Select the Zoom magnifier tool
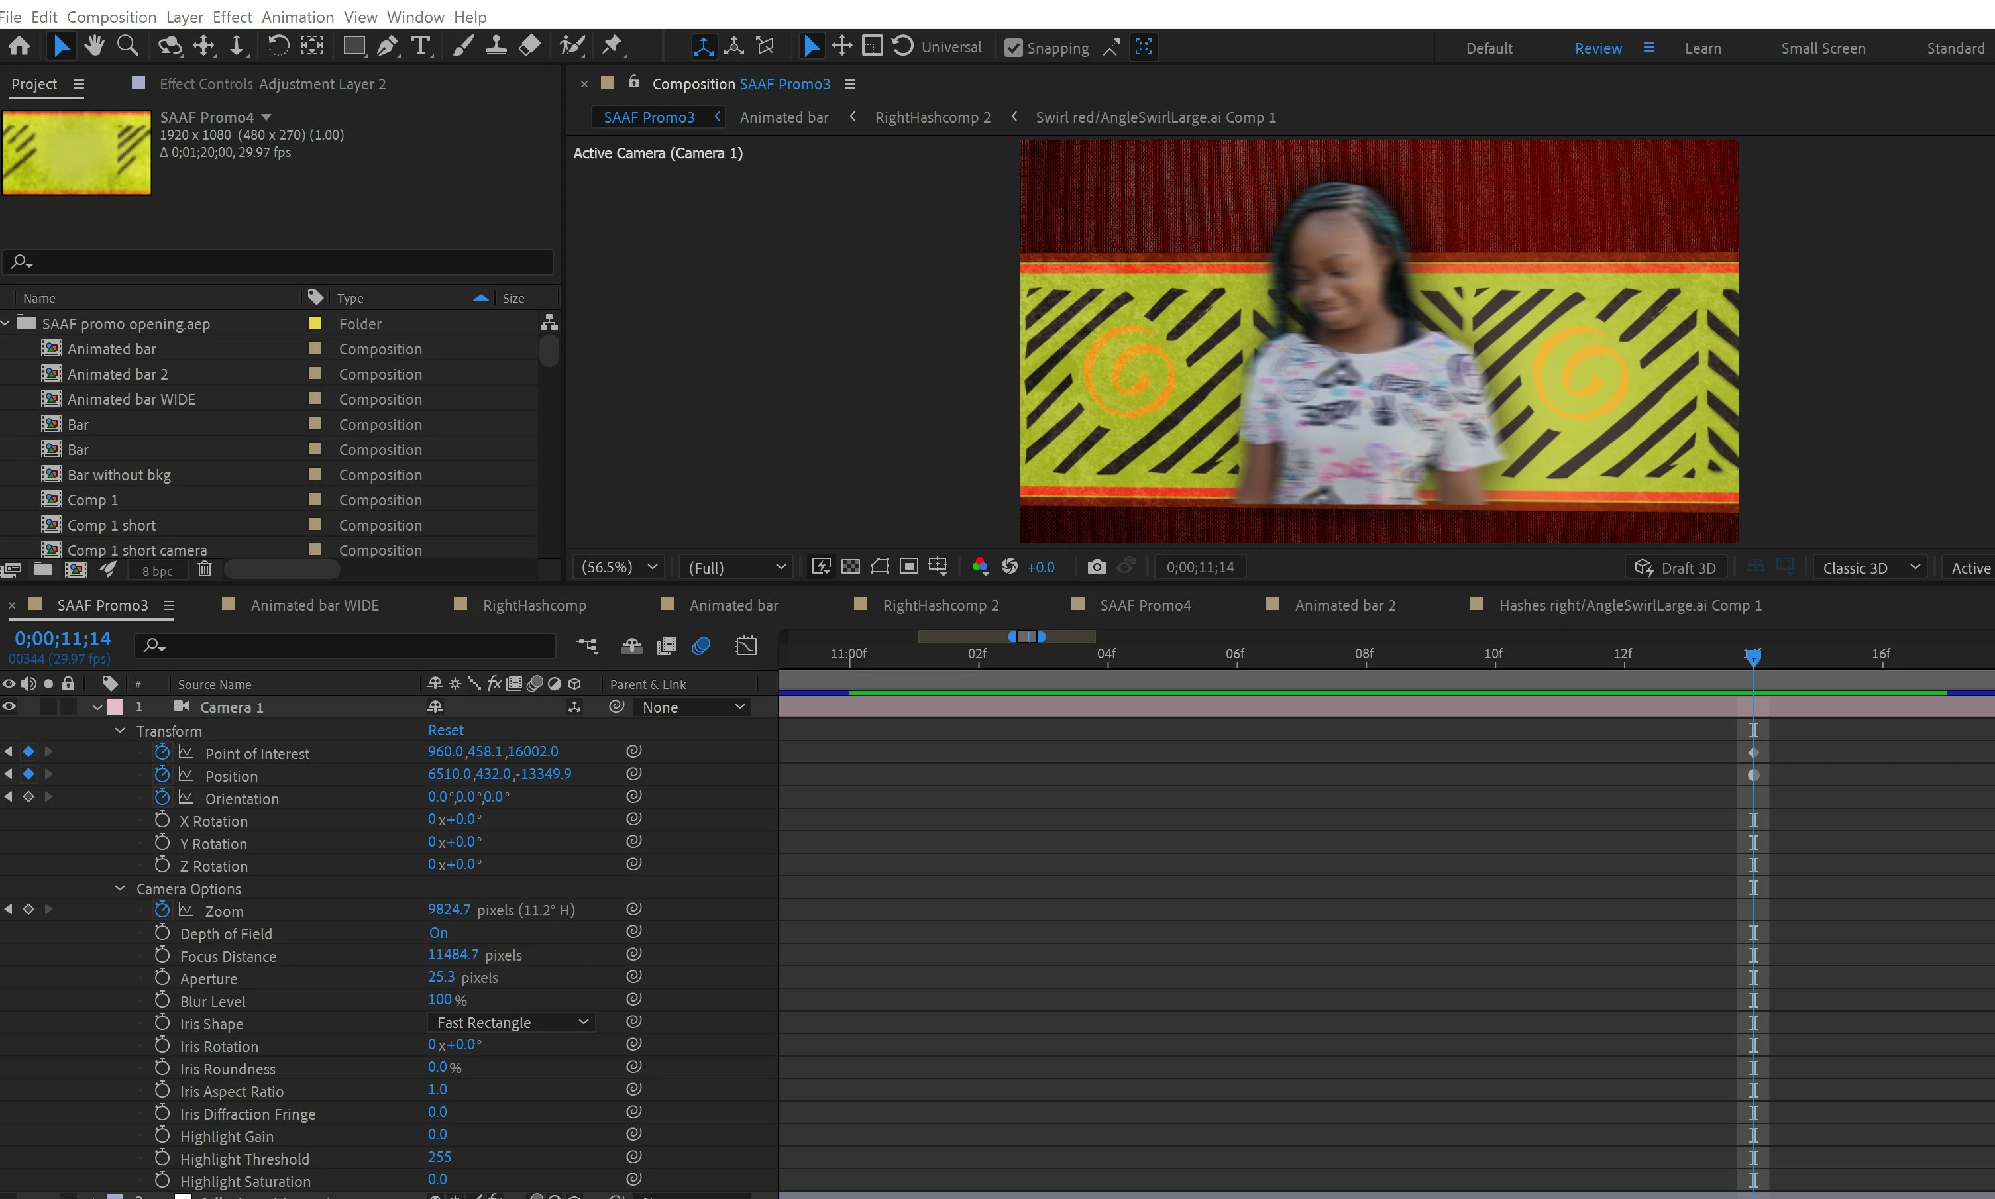Viewport: 1995px width, 1199px height. [x=128, y=46]
